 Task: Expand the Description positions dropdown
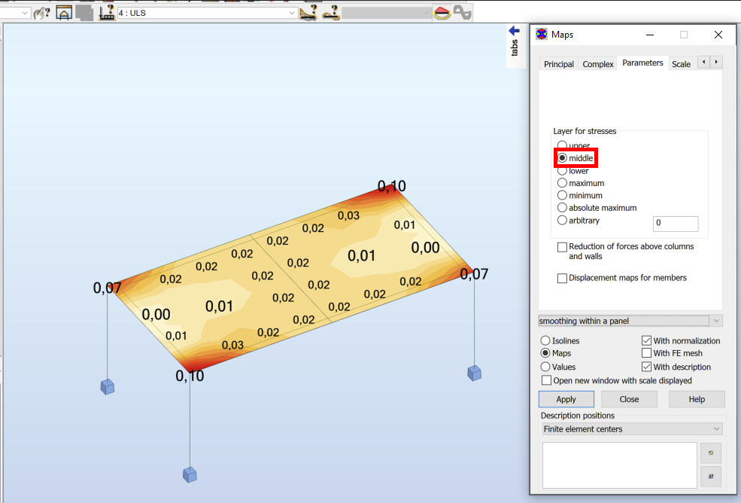click(716, 428)
